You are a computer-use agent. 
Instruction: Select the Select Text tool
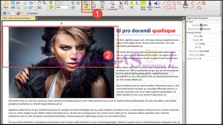[44, 3]
